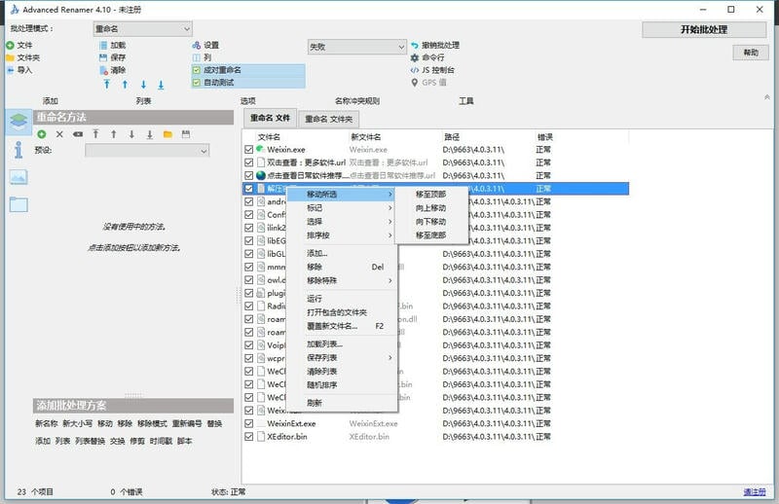Screen dimensions: 779x504
Task: Open the file info panel icon
Action: (19, 150)
